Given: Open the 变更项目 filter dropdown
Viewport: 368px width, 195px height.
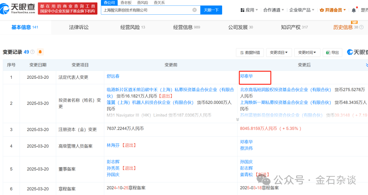Looking at the screenshot, I should [x=279, y=52].
